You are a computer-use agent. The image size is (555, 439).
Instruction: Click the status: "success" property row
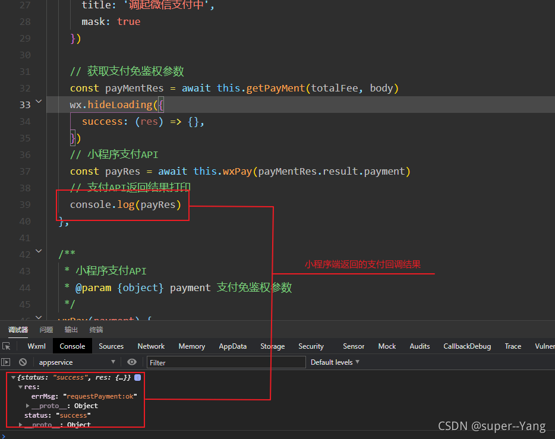tap(57, 415)
